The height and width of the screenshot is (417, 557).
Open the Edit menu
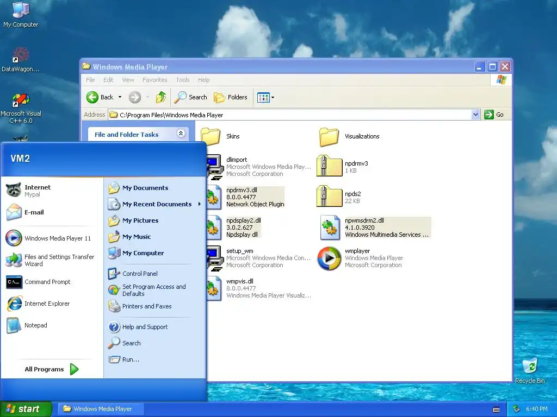[x=108, y=80]
